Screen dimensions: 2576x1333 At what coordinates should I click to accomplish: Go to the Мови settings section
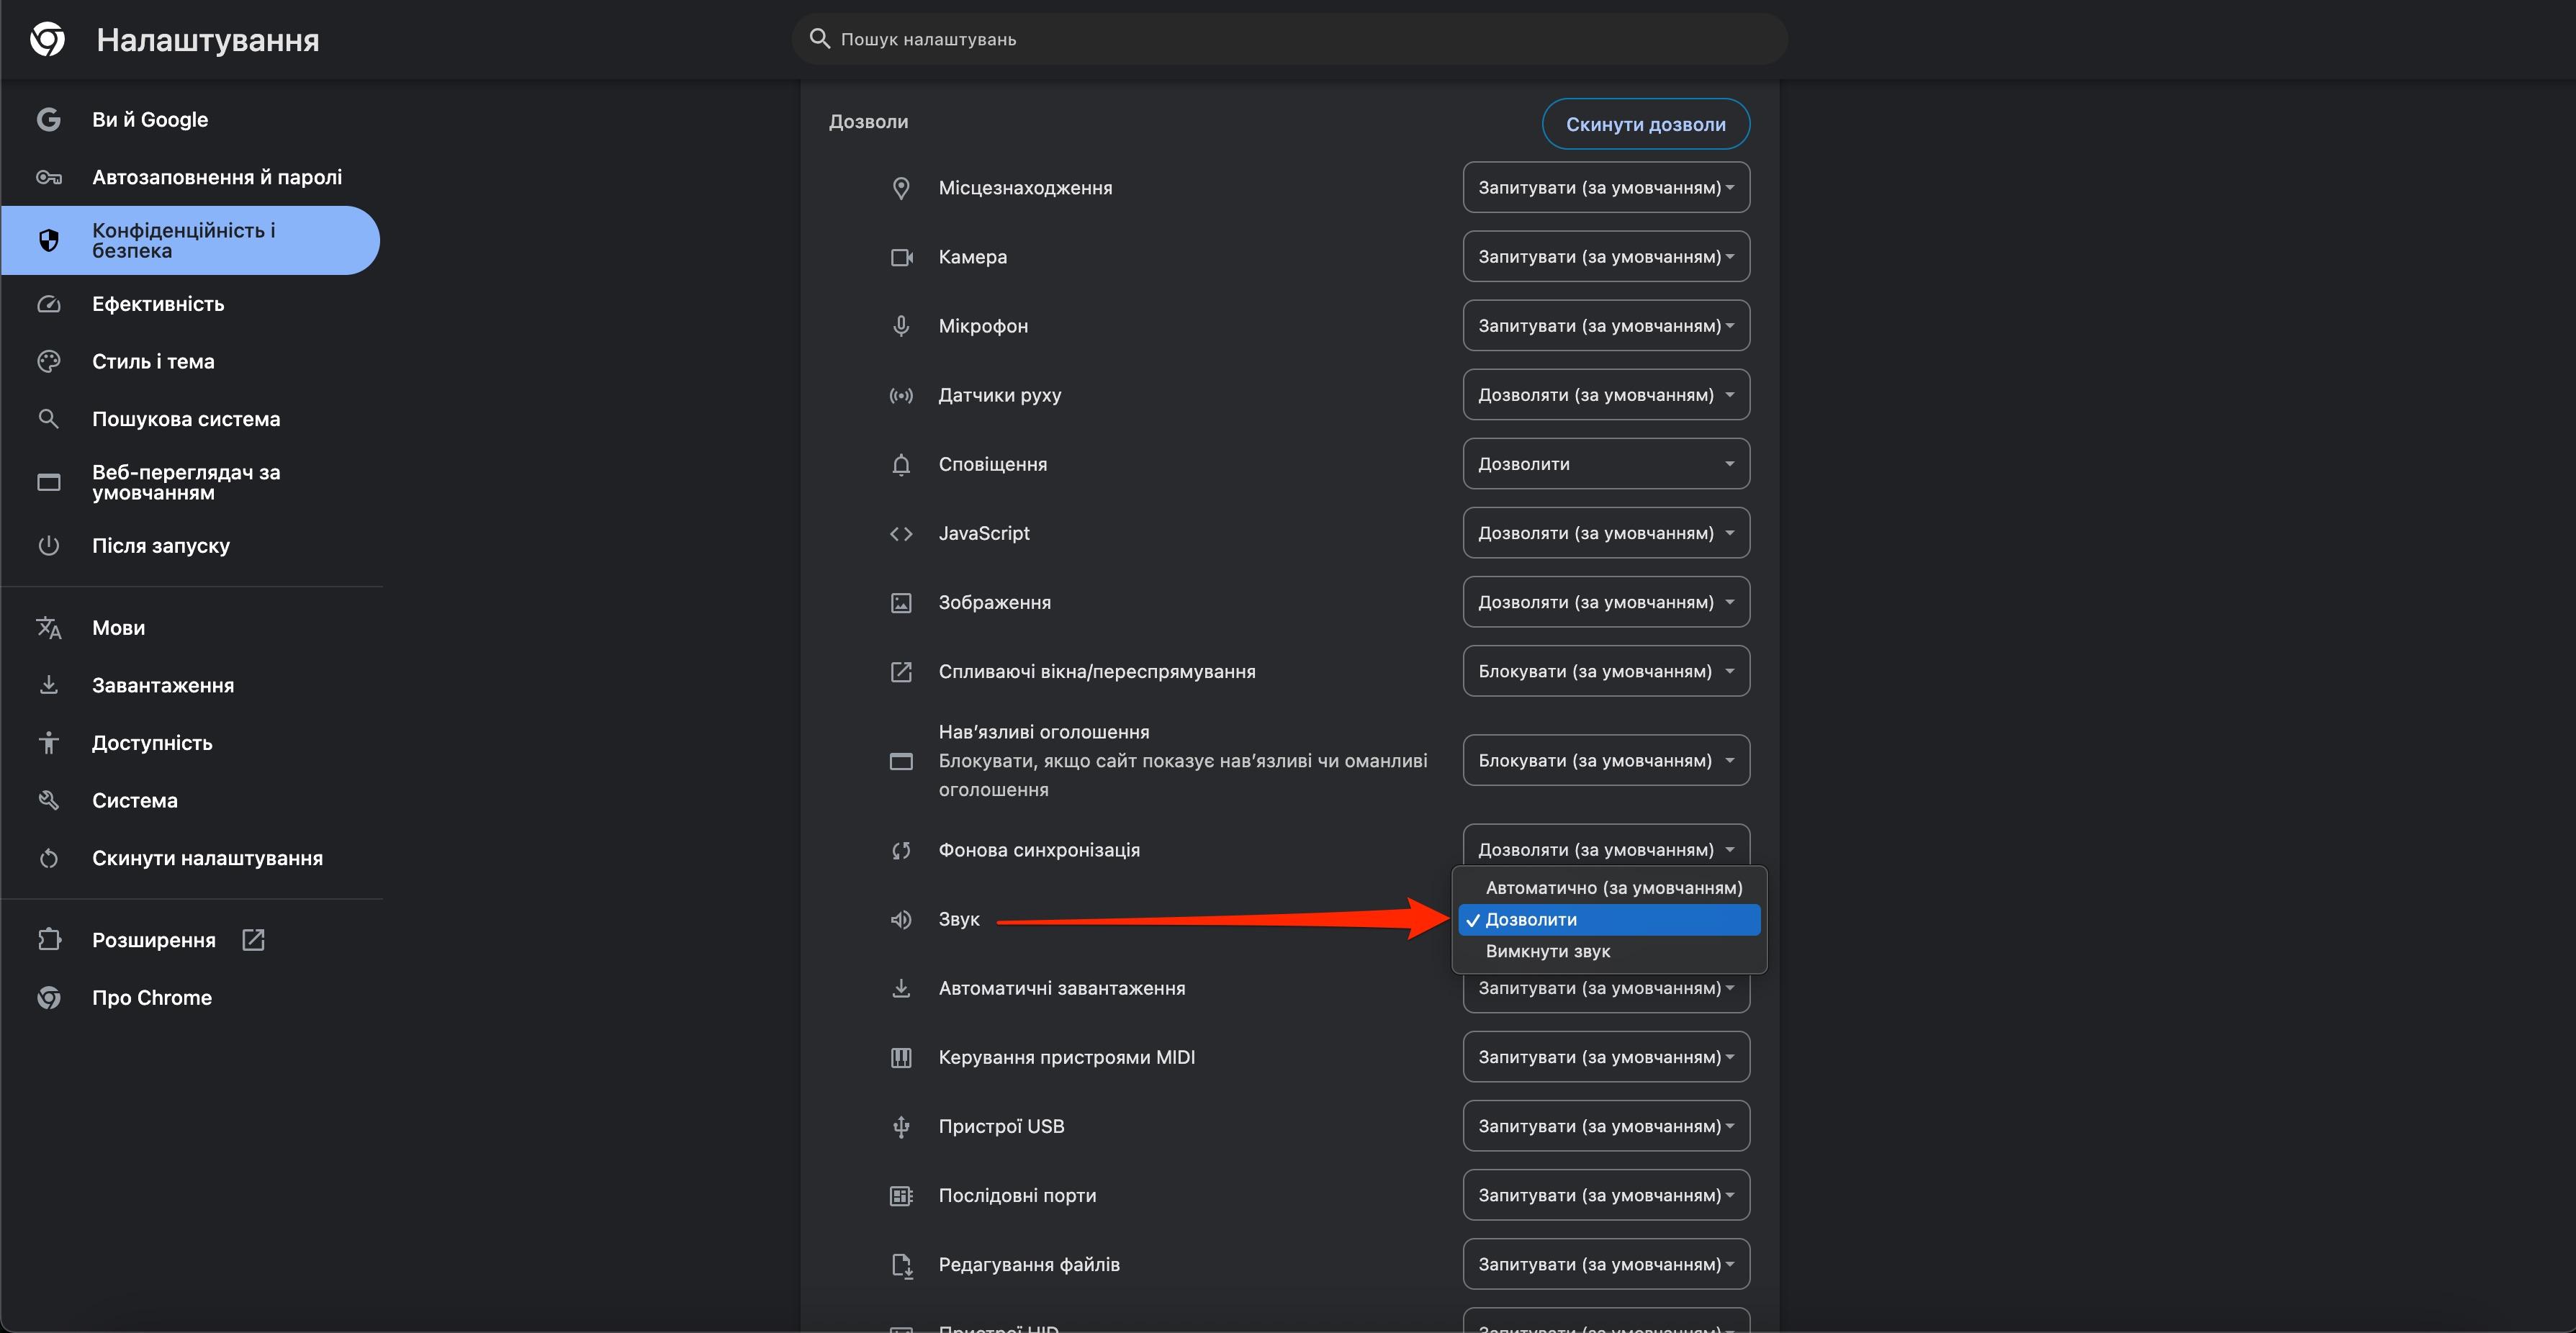(x=190, y=627)
